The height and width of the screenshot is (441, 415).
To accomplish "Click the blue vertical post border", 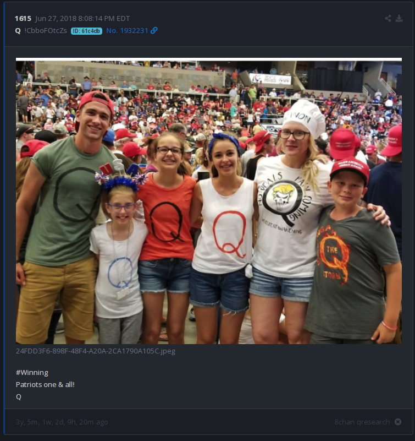I will 4,218.
